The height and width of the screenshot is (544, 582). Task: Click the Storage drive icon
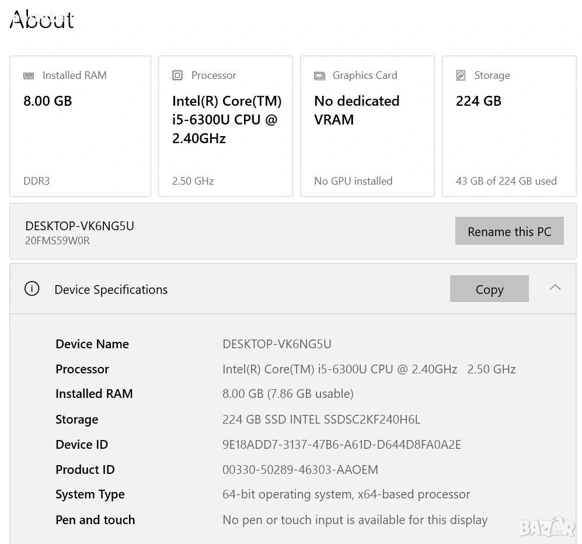pyautogui.click(x=461, y=75)
